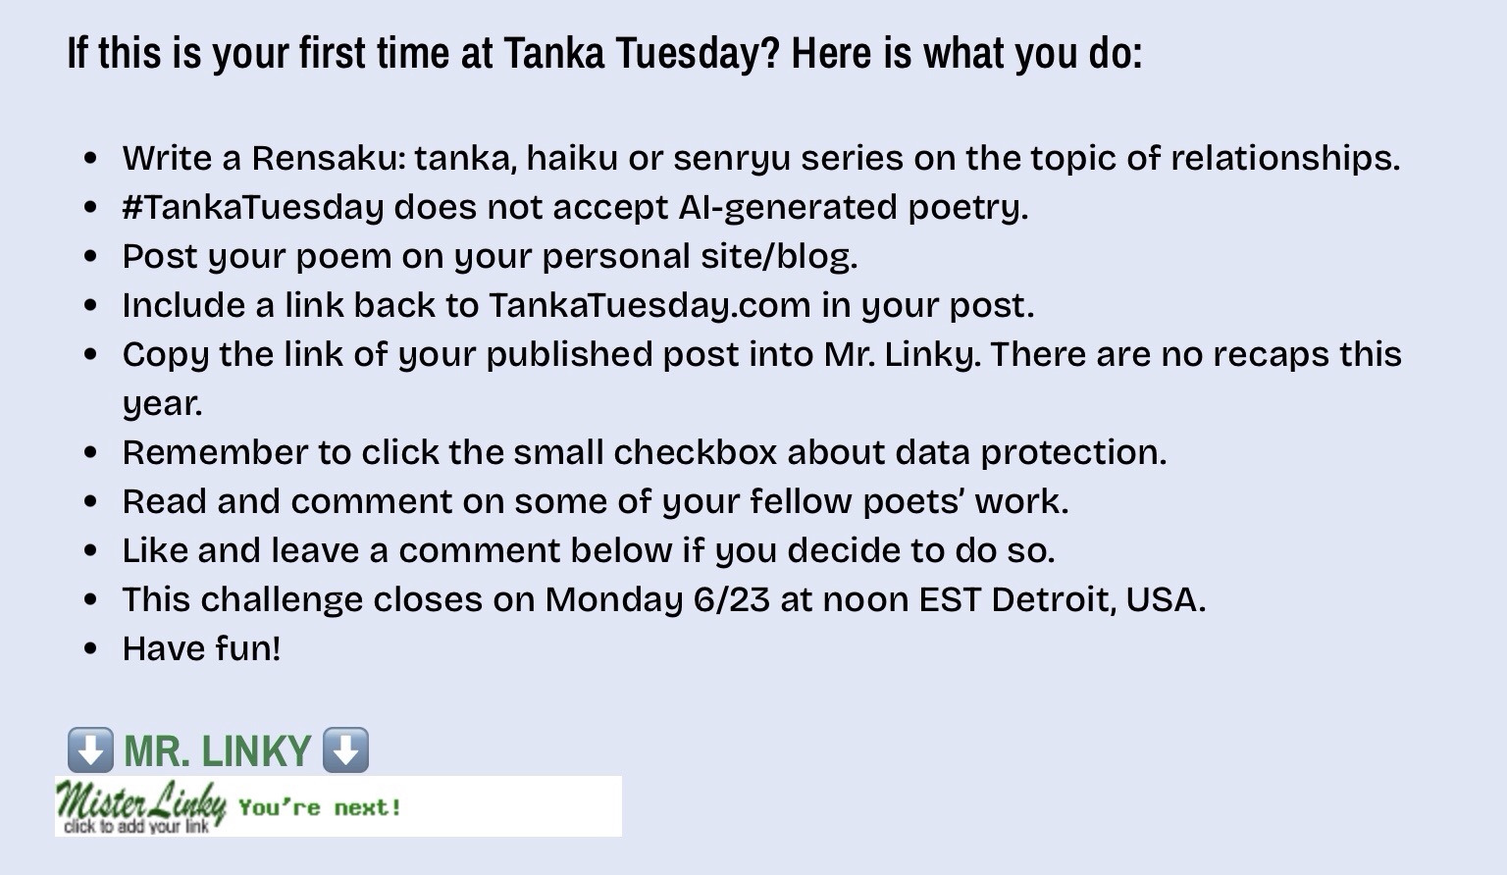The width and height of the screenshot is (1507, 875).
Task: Click the data protection checkbox reminder line
Action: (644, 452)
